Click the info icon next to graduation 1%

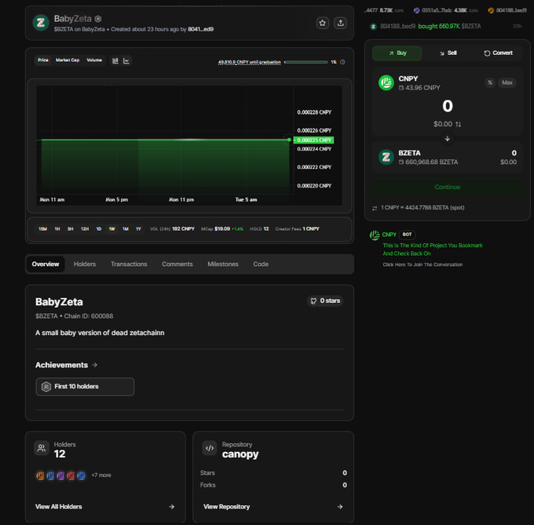click(x=342, y=62)
